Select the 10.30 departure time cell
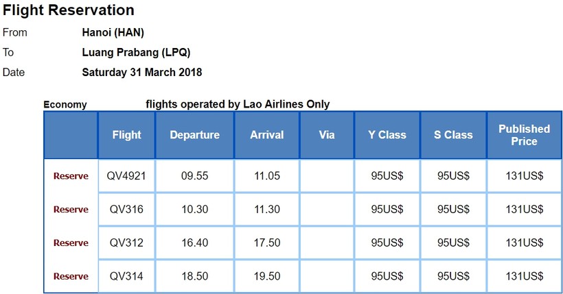Viewport: 563px width, 294px height. click(x=194, y=210)
